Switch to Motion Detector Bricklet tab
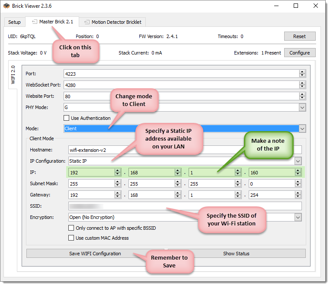The height and width of the screenshot is (286, 330). tap(112, 22)
